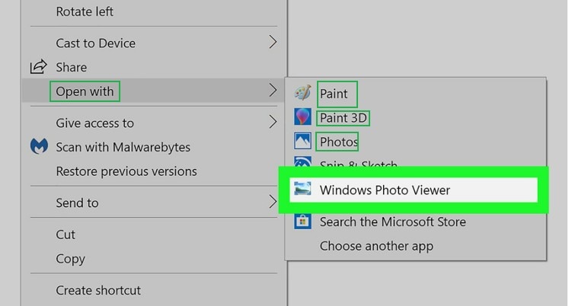Click the Malwarebytes logo icon

click(39, 147)
